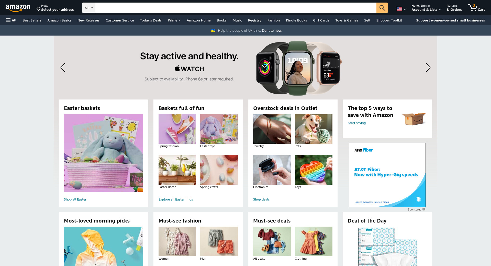Click into the search text field
491x266 pixels.
pos(236,8)
